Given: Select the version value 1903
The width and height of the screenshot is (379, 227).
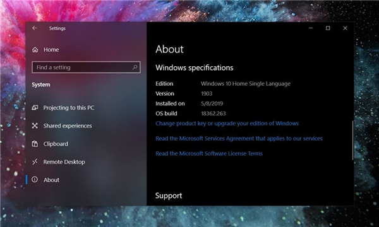Looking at the screenshot, I should [207, 93].
